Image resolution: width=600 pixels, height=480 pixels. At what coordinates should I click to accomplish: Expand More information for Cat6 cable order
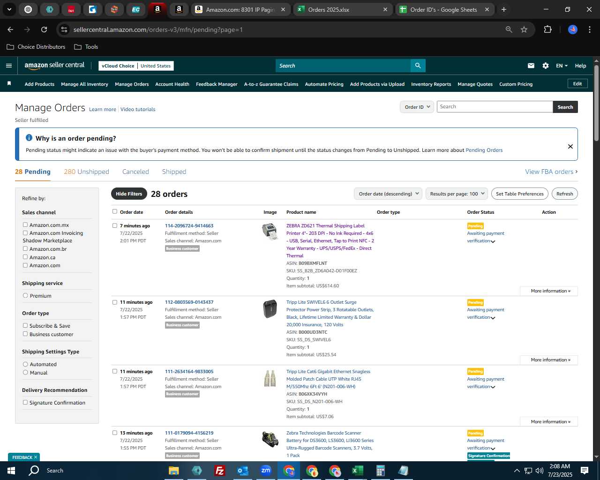(549, 422)
